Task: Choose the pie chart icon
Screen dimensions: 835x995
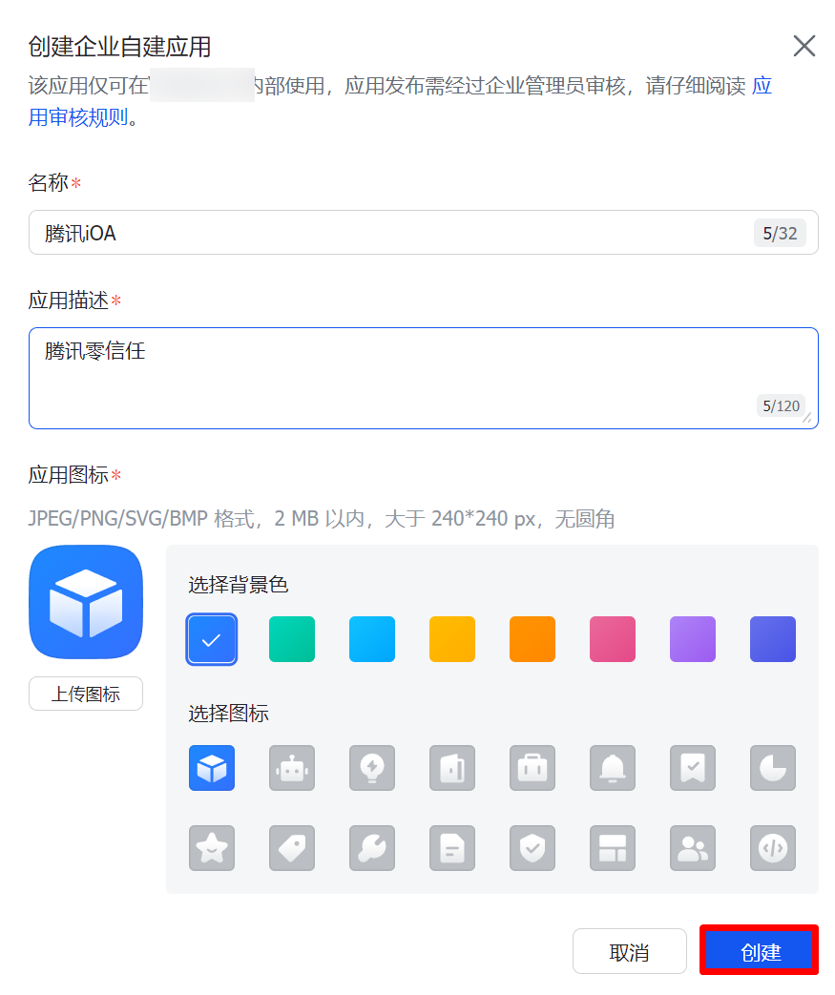Action: click(773, 768)
